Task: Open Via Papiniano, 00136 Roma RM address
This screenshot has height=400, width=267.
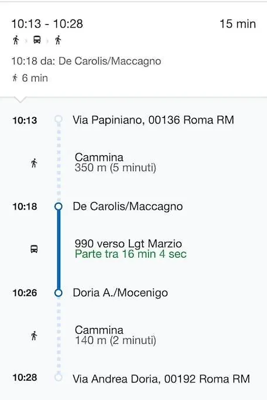Action: click(153, 120)
